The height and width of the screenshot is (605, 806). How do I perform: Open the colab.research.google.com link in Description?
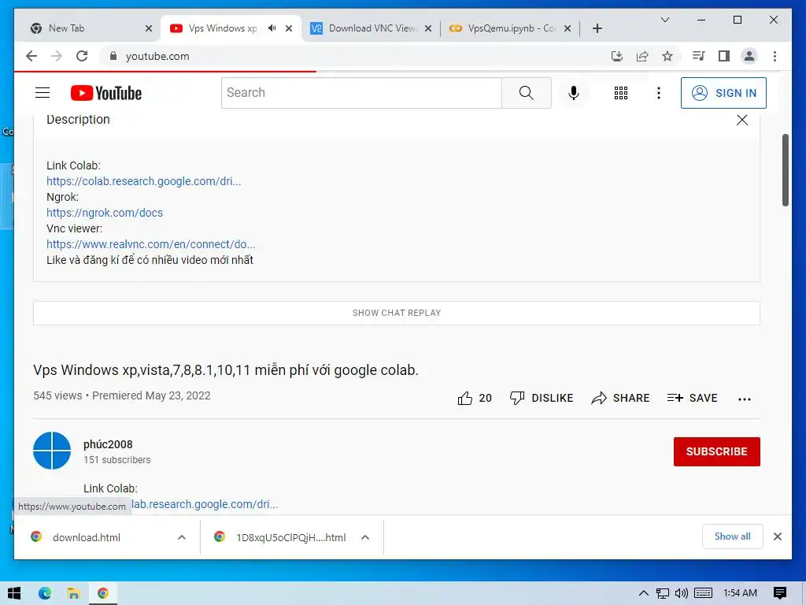(143, 181)
